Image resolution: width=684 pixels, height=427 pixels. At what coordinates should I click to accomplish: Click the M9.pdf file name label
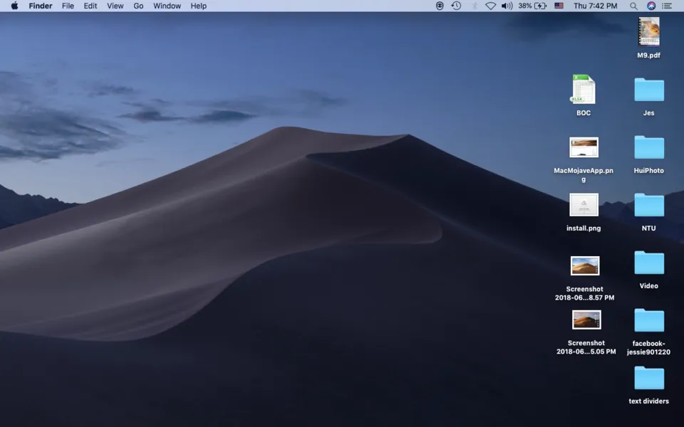click(648, 56)
